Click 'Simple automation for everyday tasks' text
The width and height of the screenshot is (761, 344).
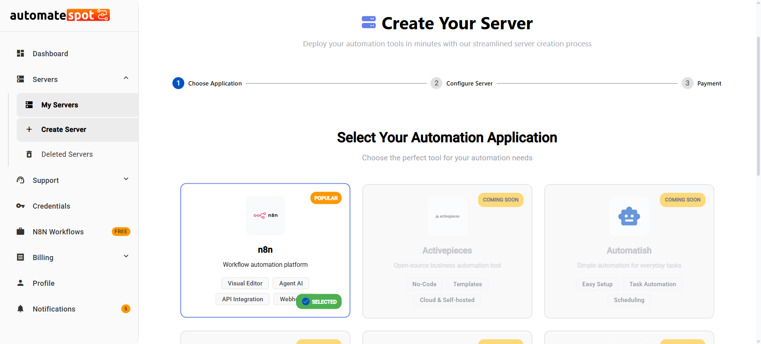tap(629, 265)
